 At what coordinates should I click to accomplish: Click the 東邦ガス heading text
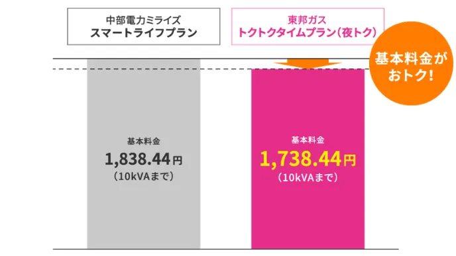[308, 20]
